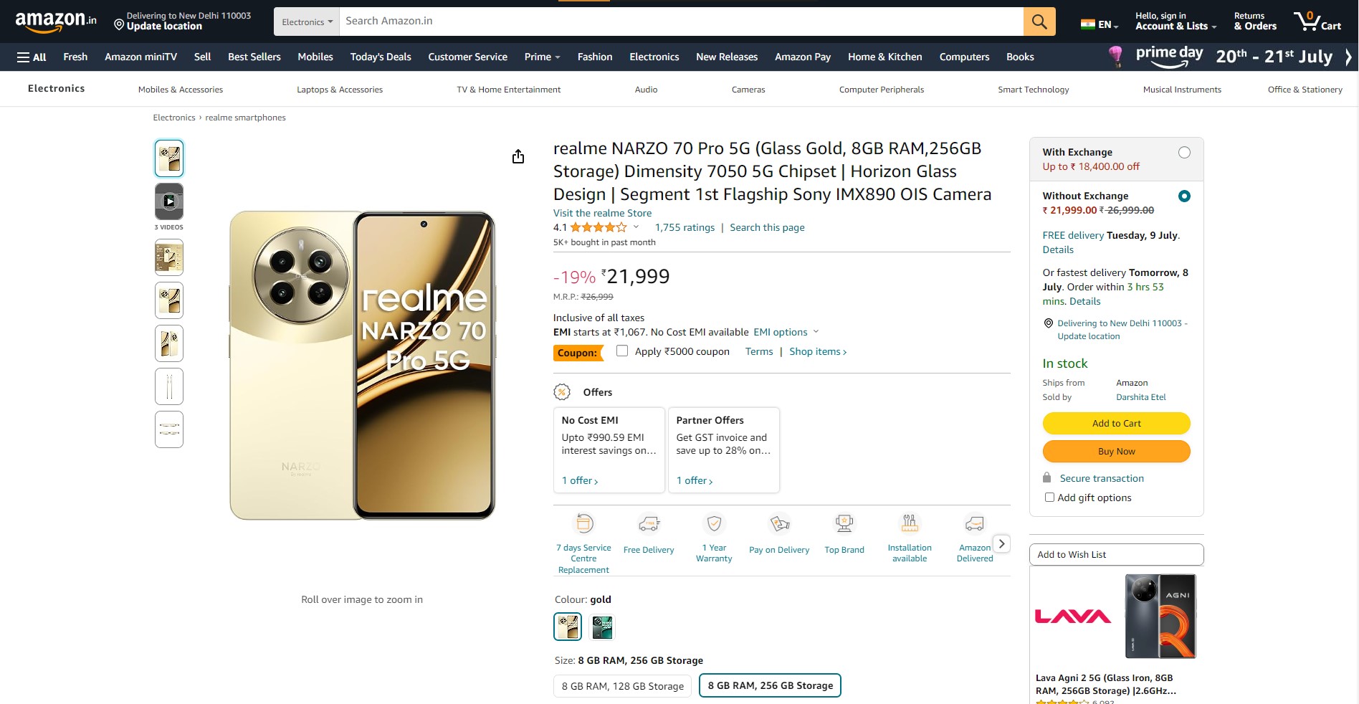Click the share icon above product image
Screen dimensions: 1359x704
[x=518, y=157]
